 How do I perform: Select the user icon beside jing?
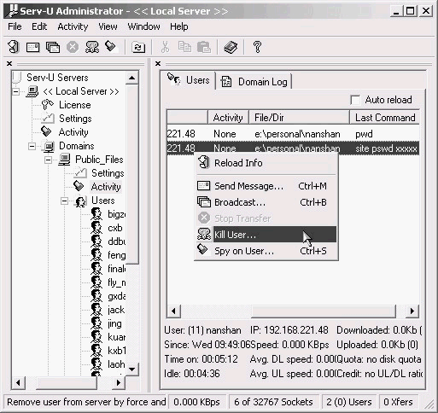pos(96,323)
